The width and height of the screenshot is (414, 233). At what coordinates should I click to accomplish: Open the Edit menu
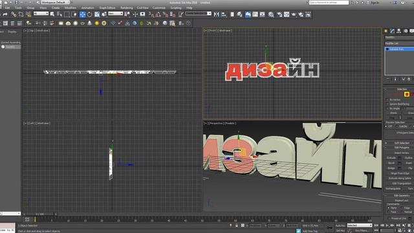click(7, 8)
